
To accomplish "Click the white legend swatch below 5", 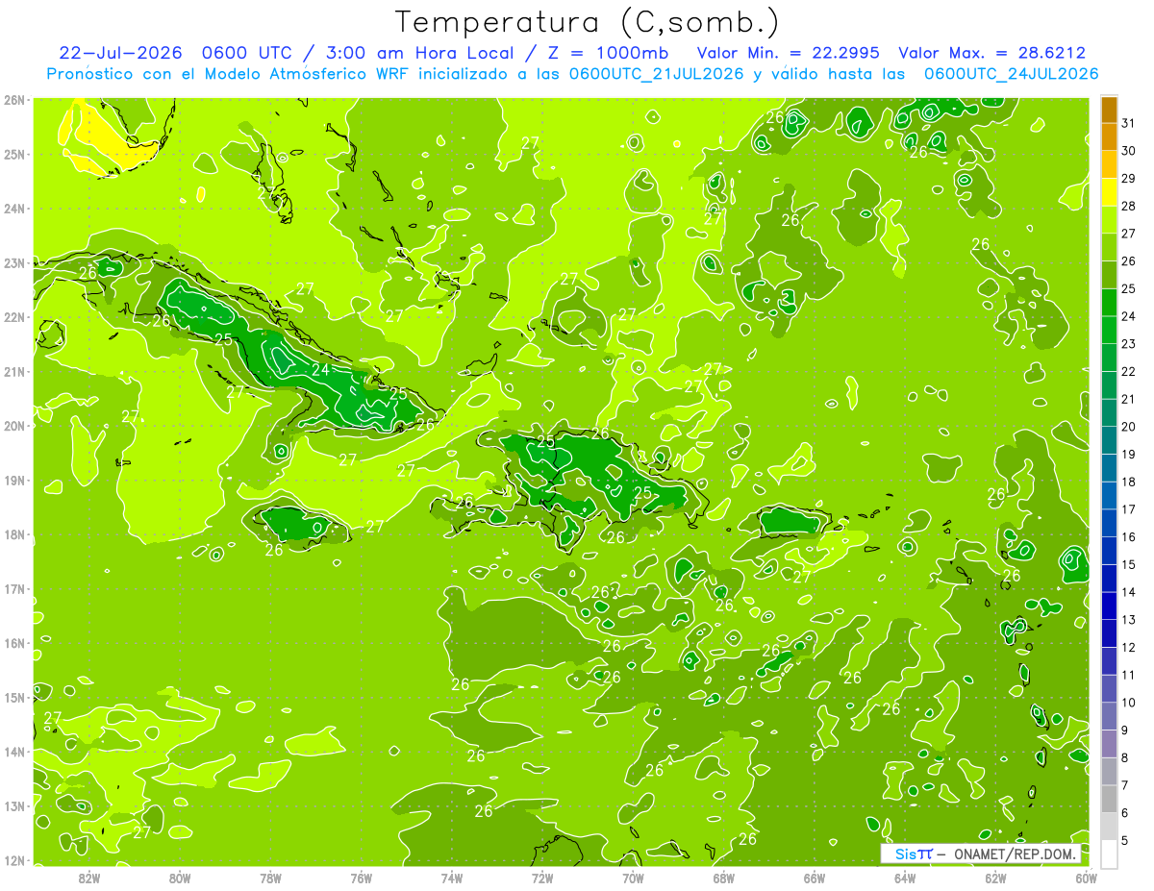I will (x=1109, y=854).
